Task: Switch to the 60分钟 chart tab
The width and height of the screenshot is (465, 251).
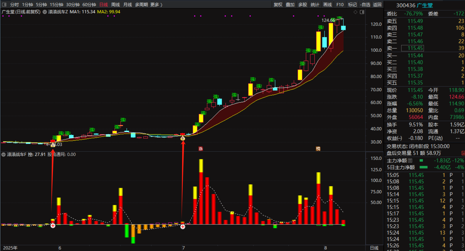Action: 89,5
